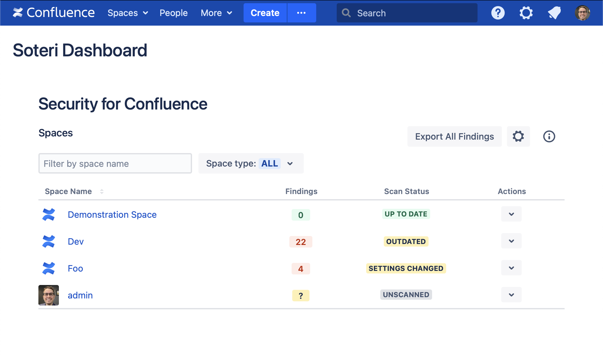The height and width of the screenshot is (358, 603).
Task: Click the admin space avatar thumbnail
Action: (49, 295)
